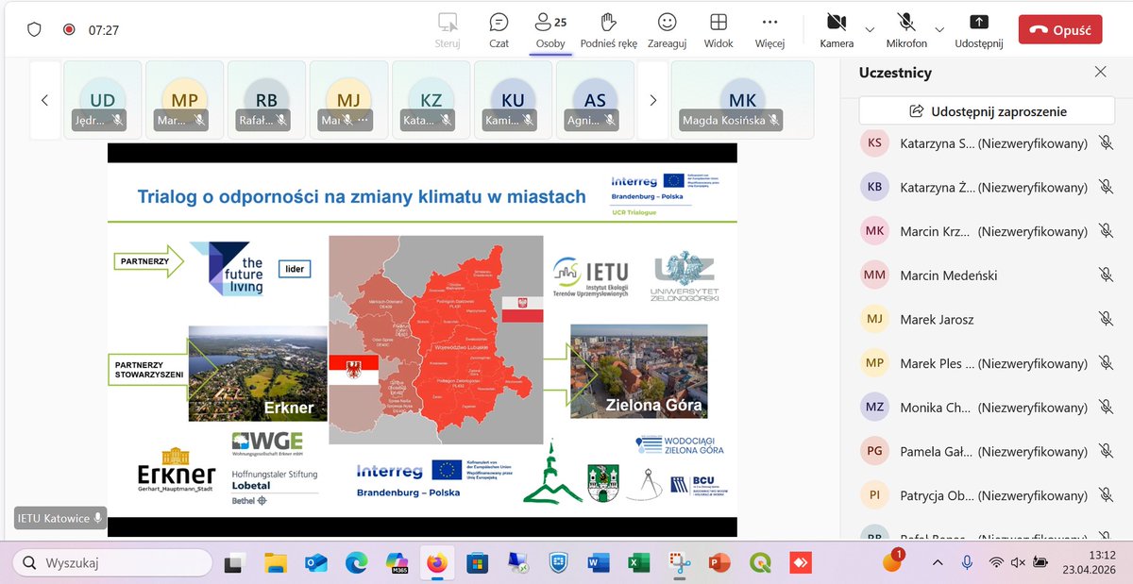The width and height of the screenshot is (1133, 584).
Task: Select participant Marek Jarosz
Action: pyautogui.click(x=987, y=319)
